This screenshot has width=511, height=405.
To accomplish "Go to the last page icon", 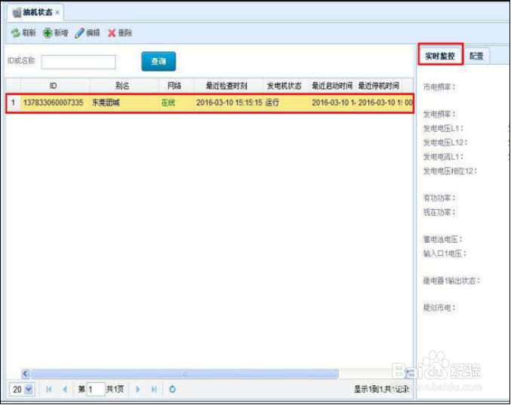I will pos(154,389).
